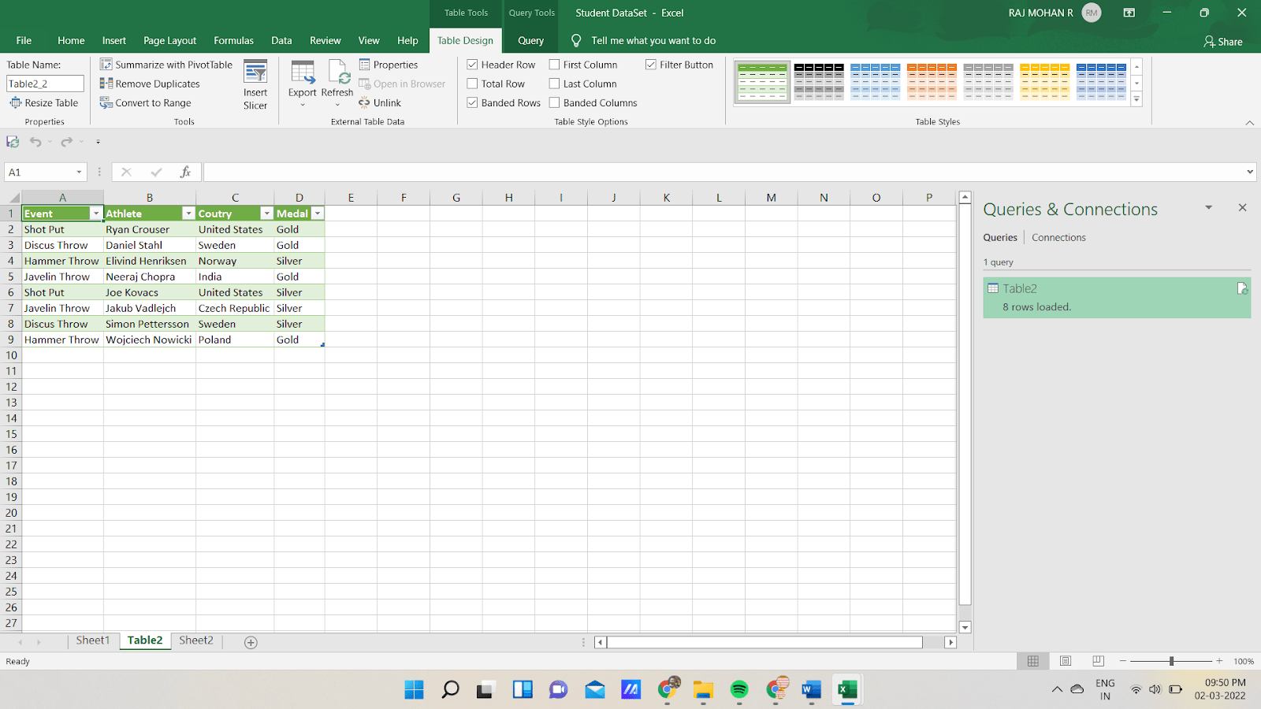This screenshot has height=709, width=1261.
Task: Open the Medal column filter dropdown
Action: [317, 213]
